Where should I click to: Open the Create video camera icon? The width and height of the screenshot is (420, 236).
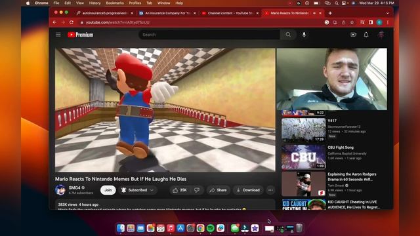[x=353, y=35]
